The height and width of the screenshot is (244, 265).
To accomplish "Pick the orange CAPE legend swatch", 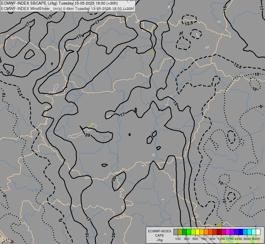I will [x=206, y=232].
